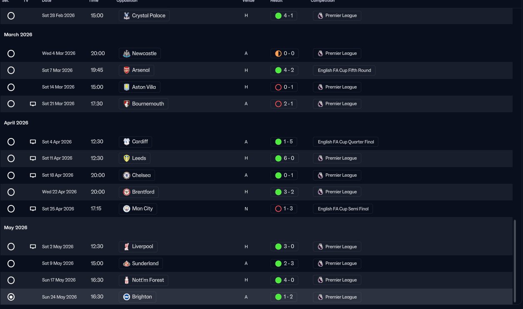Click the Arsenal crest icon
This screenshot has width=523, height=309.
click(127, 70)
